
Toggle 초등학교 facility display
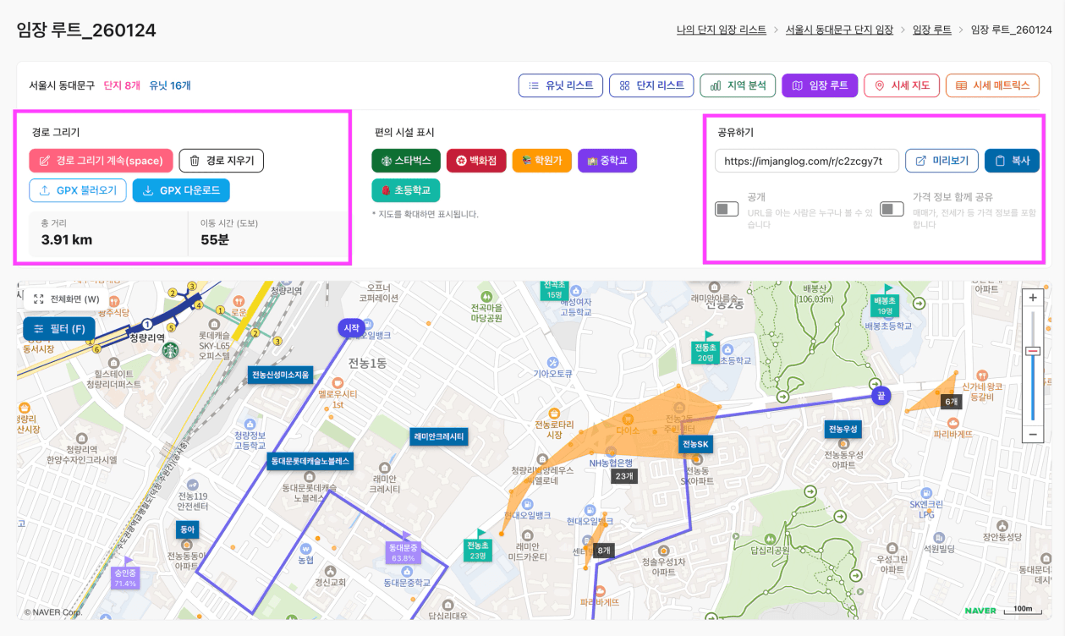(x=406, y=190)
